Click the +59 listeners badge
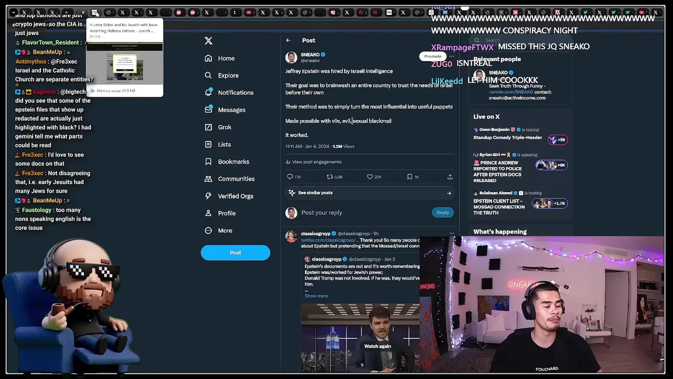 pos(557,139)
